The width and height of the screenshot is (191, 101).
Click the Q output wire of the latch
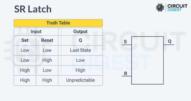[169, 45]
